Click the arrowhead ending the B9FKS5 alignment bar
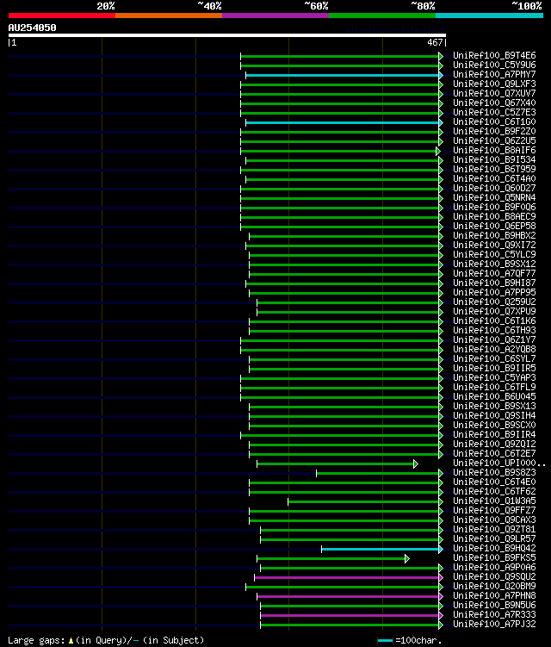This screenshot has height=647, width=551. coord(406,559)
